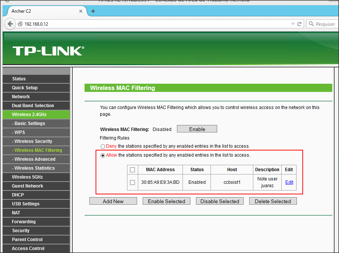Viewport: 339px width, 253px height.
Task: Click the Disabled filtering status text
Action: pos(162,129)
